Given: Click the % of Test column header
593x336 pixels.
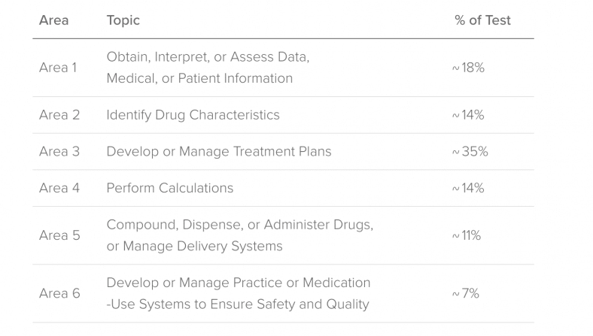Looking at the screenshot, I should (482, 20).
